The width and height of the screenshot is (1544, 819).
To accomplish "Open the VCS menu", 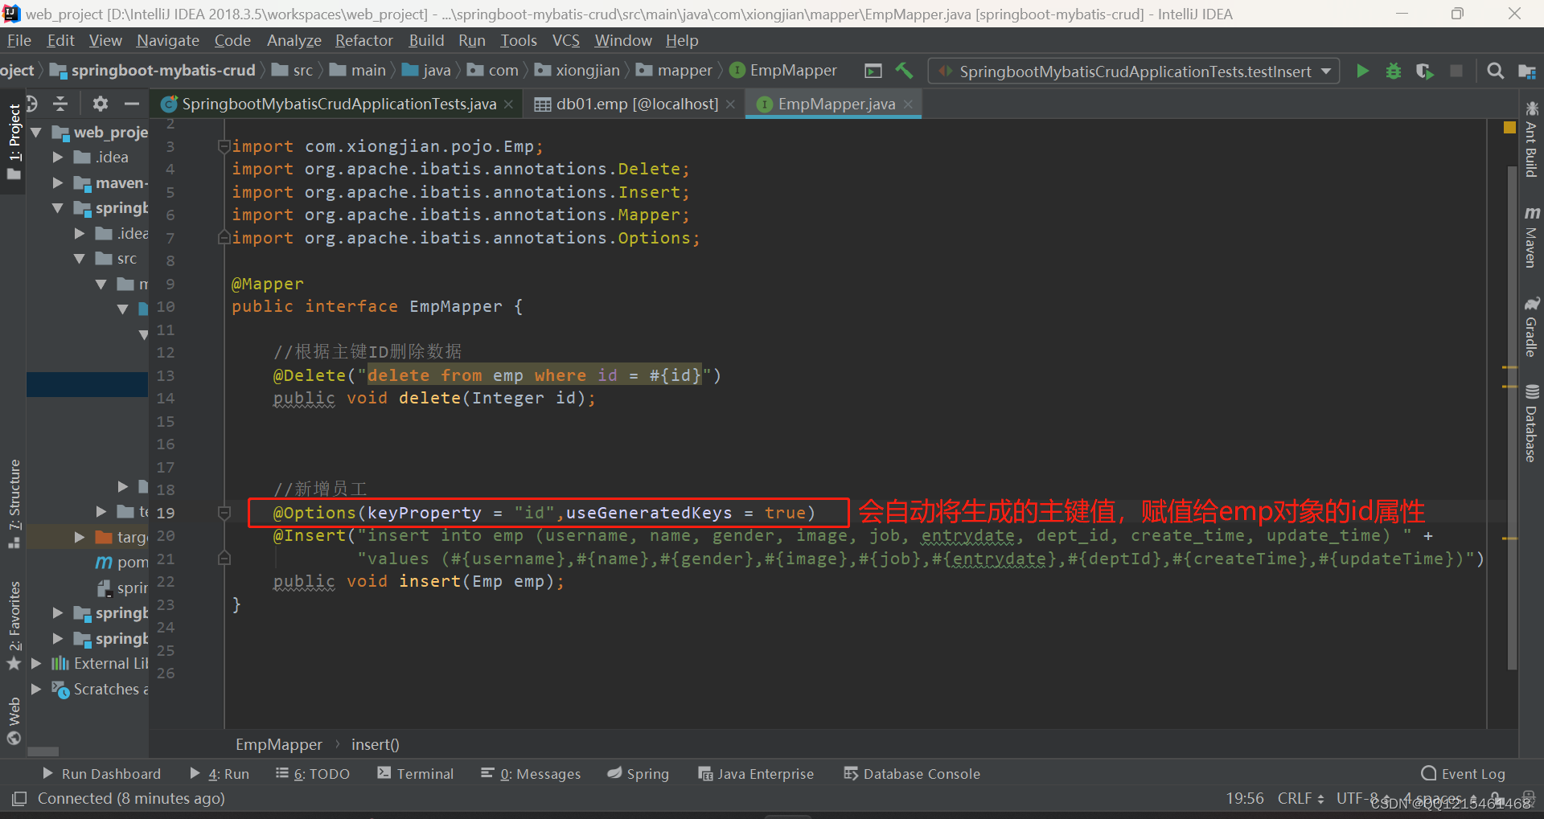I will tap(565, 40).
